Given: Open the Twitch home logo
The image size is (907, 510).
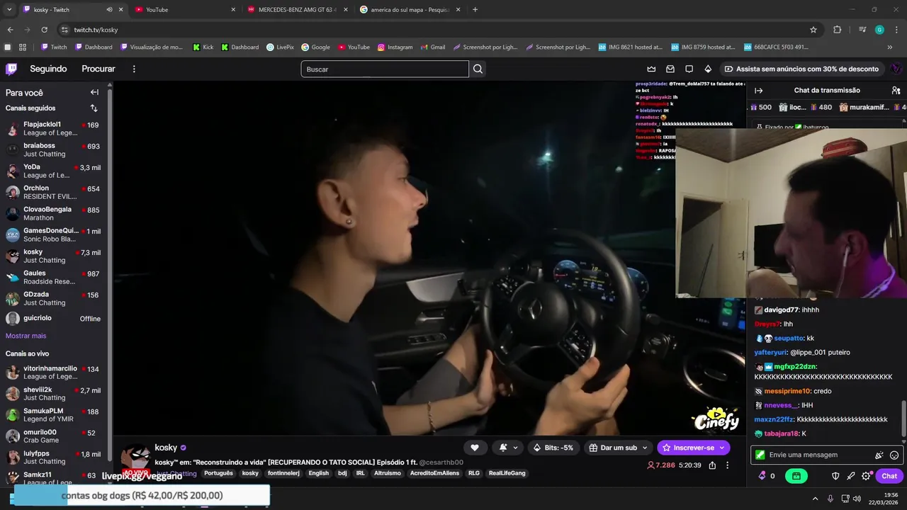Looking at the screenshot, I should point(11,69).
